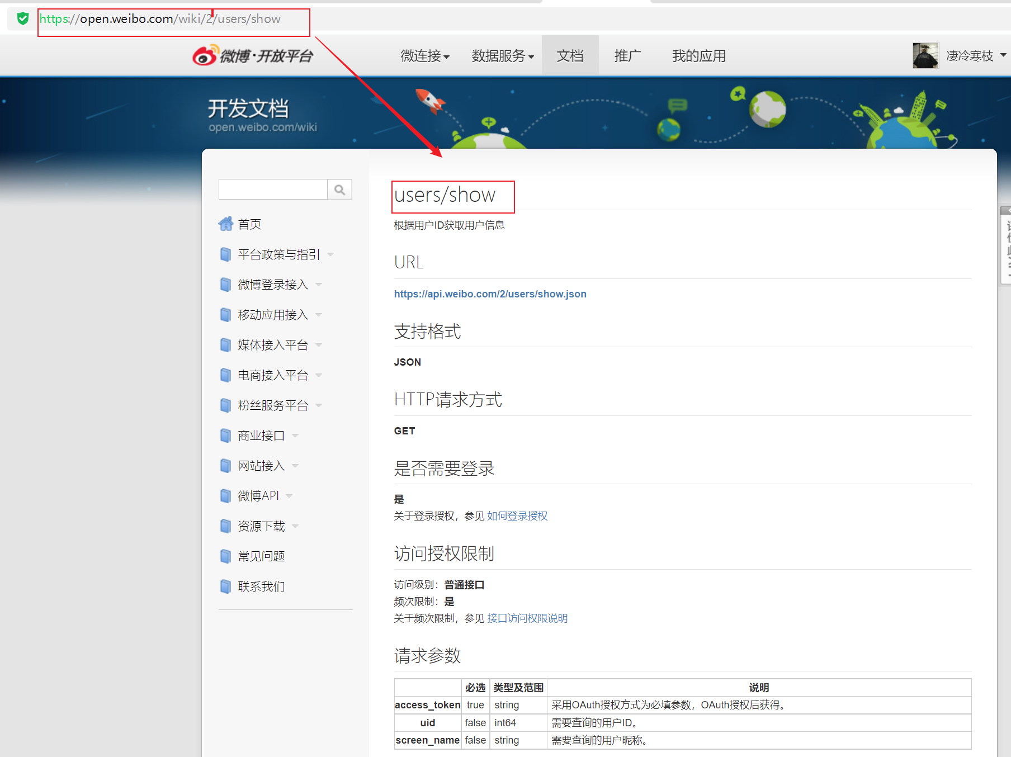
Task: Click the user avatar thumbnail
Action: [925, 55]
